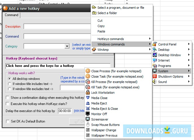Viewport: 194px width, 140px height.
Task: Click the Desktop Window monitor icon
Action: [x=155, y=55]
